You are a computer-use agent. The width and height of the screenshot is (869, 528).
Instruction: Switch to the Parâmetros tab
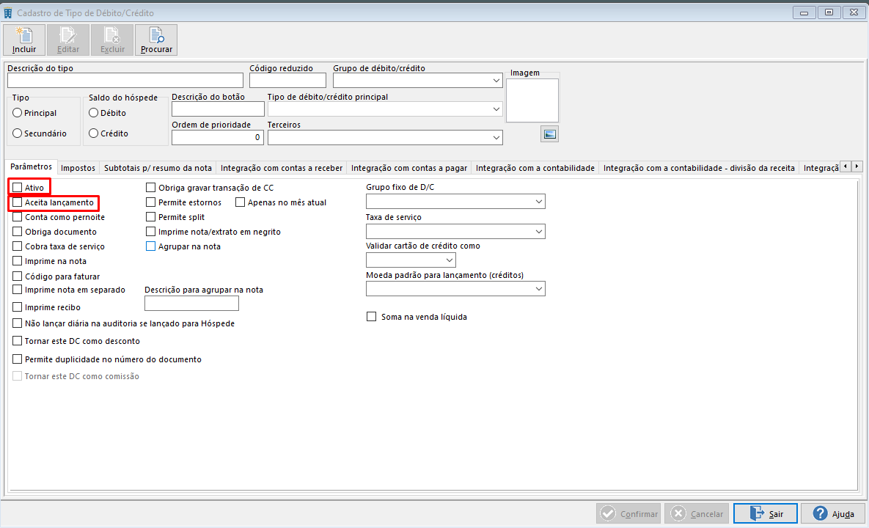tap(31, 166)
